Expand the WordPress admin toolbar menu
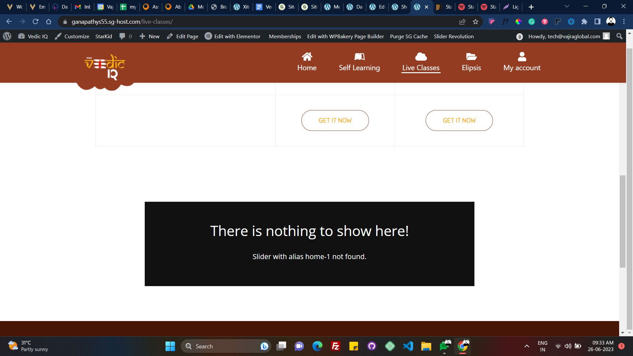 click(7, 37)
